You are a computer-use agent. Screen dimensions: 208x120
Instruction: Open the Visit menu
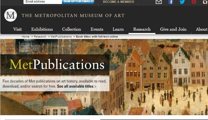[17, 29]
